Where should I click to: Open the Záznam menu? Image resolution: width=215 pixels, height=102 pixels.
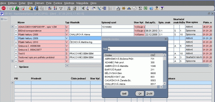click(x=39, y=3)
